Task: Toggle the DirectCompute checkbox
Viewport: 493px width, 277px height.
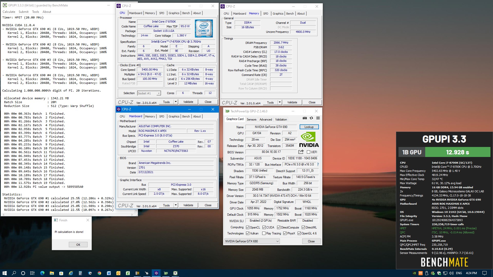Action: (x=279, y=227)
